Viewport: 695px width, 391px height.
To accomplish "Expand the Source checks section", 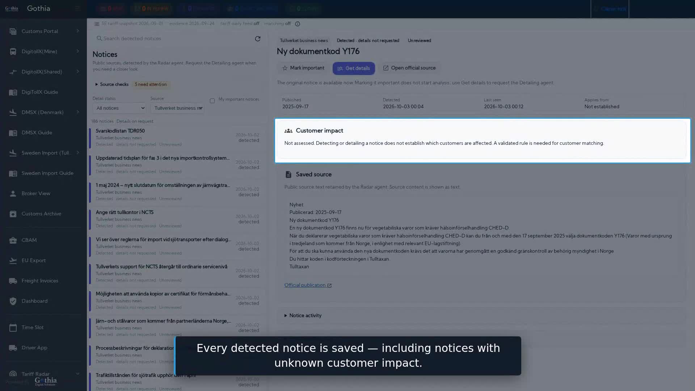I will coord(112,84).
